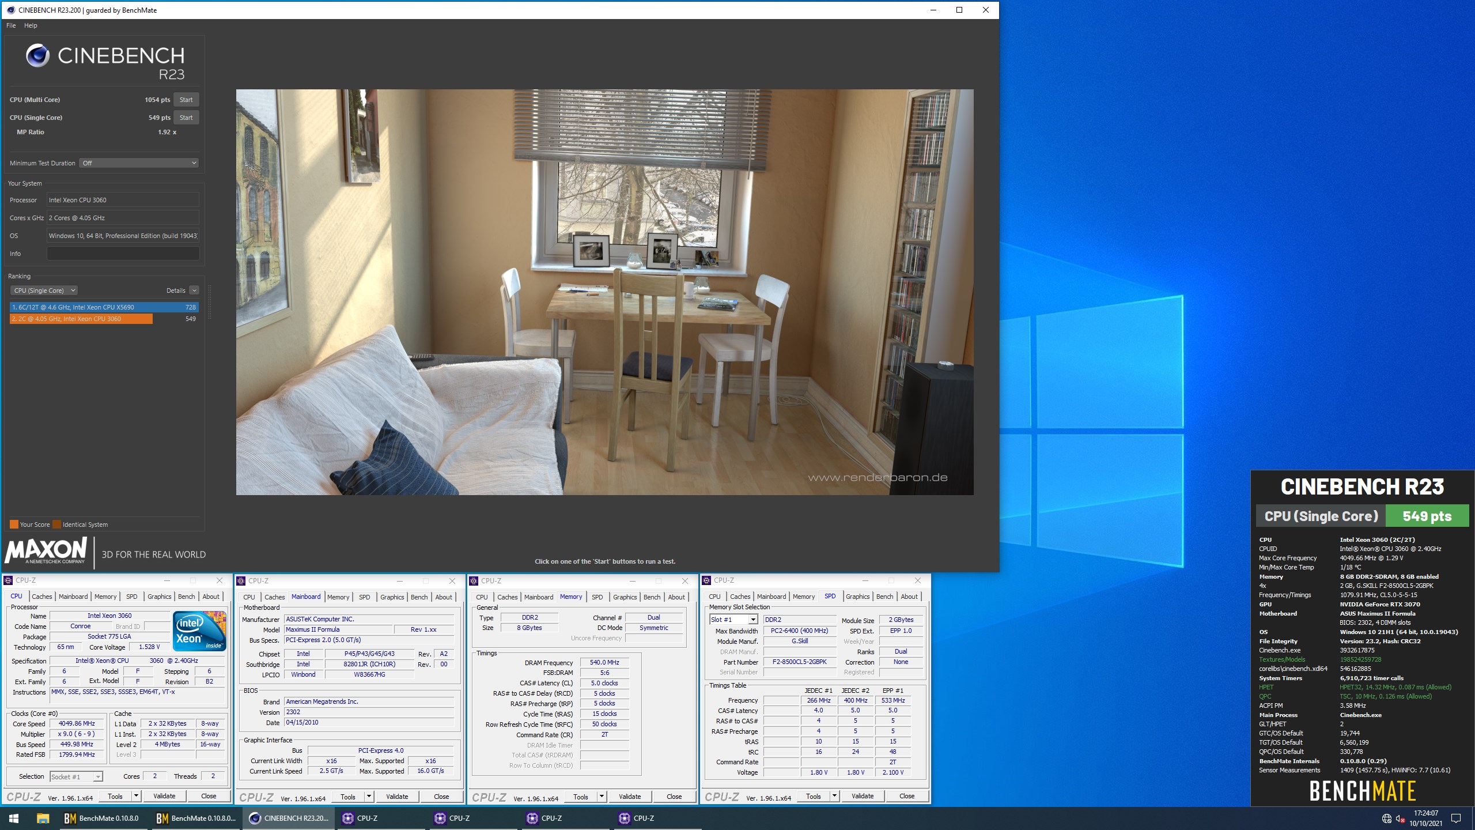The width and height of the screenshot is (1475, 830).
Task: Select the orange Xeon 3060 ranking bar
Action: (81, 319)
